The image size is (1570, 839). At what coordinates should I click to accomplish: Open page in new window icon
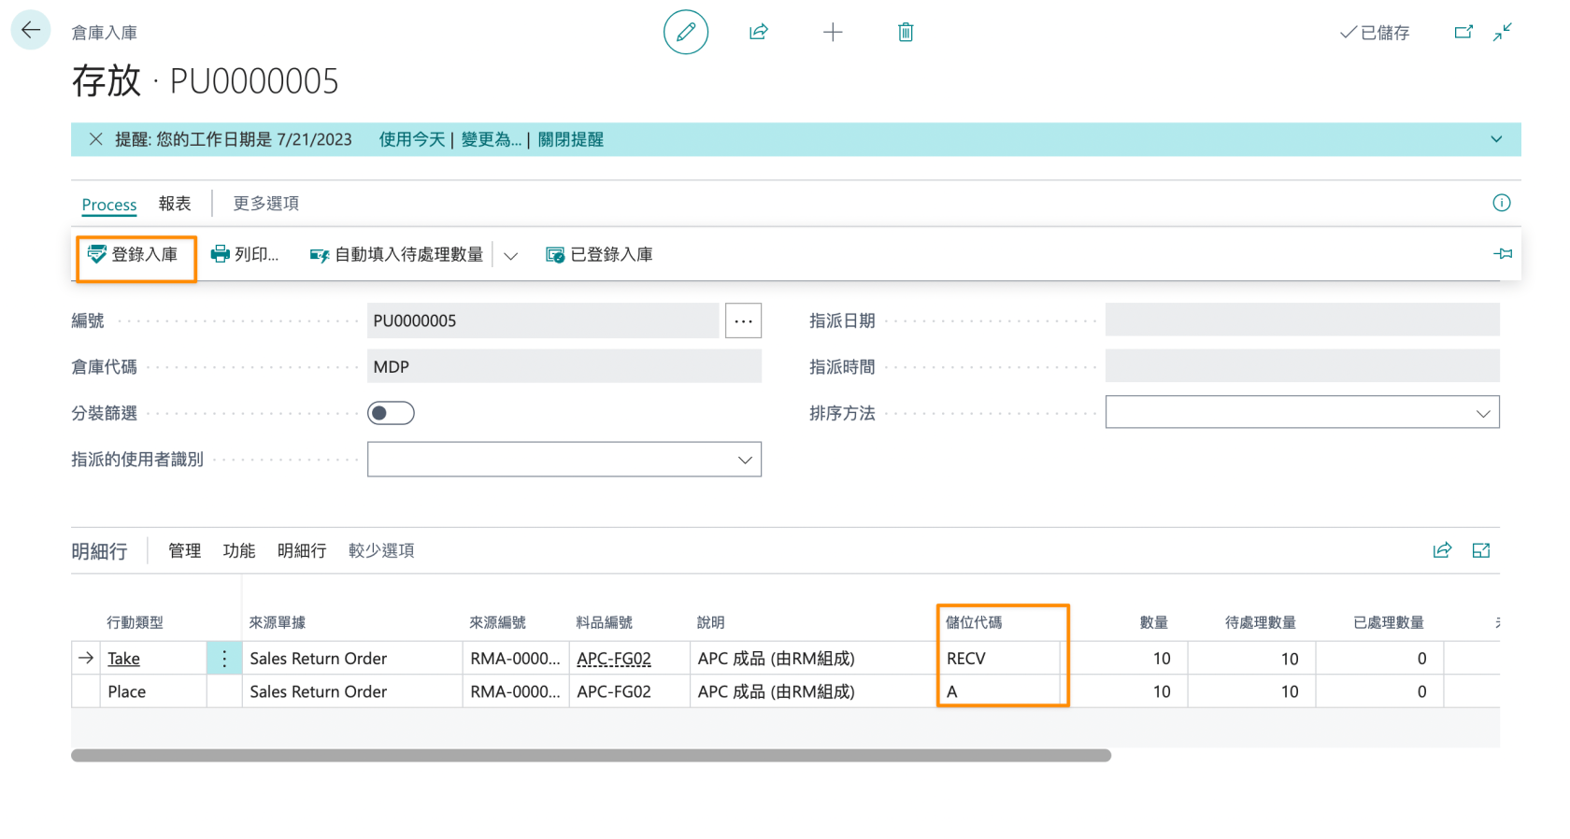click(1463, 33)
